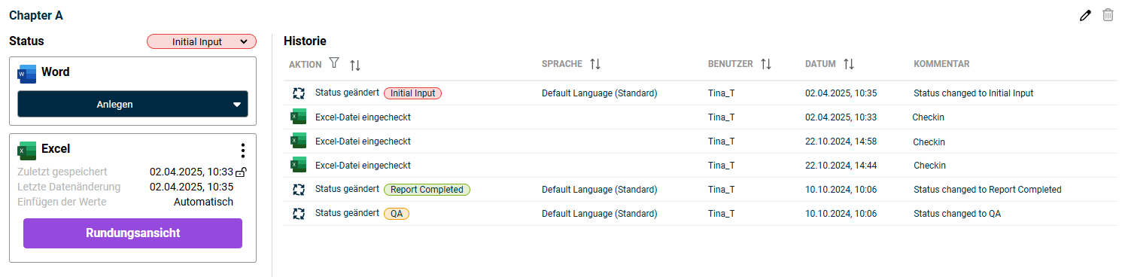
Task: Click the QA badge in history
Action: point(397,214)
